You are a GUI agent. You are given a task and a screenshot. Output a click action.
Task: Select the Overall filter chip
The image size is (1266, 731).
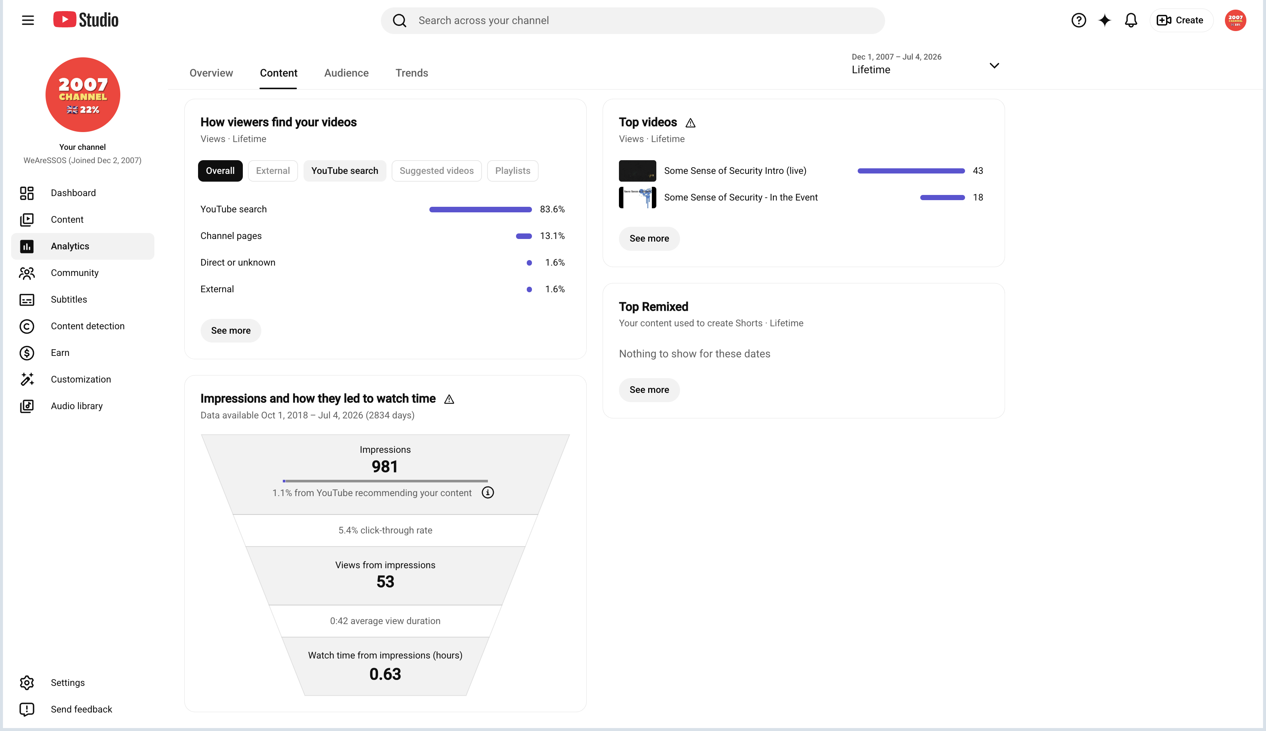[x=220, y=171]
